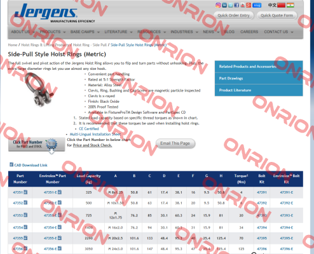Open Envirolox bolt kit 47391-E link
Screen dimensions: 314x254
pyautogui.click(x=287, y=192)
